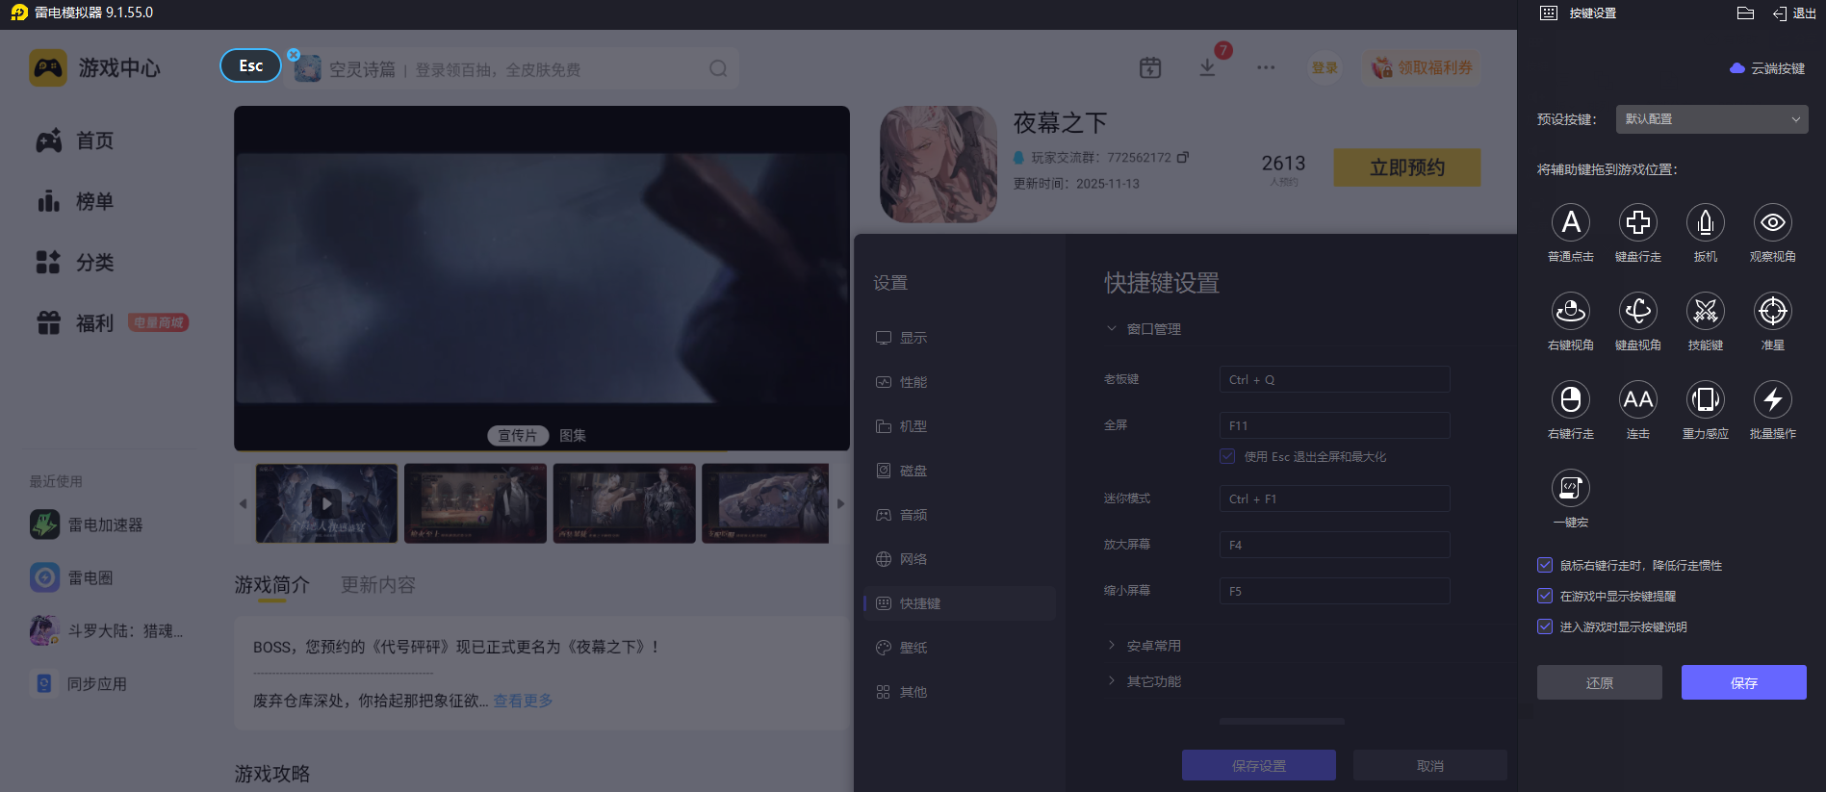Click the 查看更多 link
Image resolution: width=1826 pixels, height=792 pixels.
524,701
